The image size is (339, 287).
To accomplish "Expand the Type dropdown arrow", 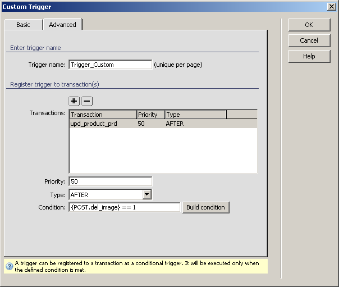I will pyautogui.click(x=146, y=195).
